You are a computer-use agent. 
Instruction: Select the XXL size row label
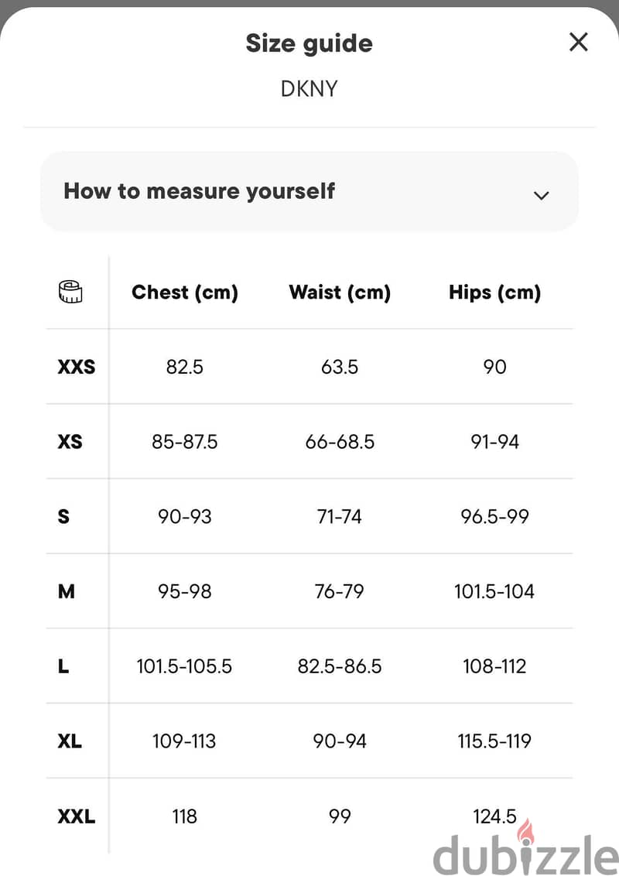tap(76, 816)
